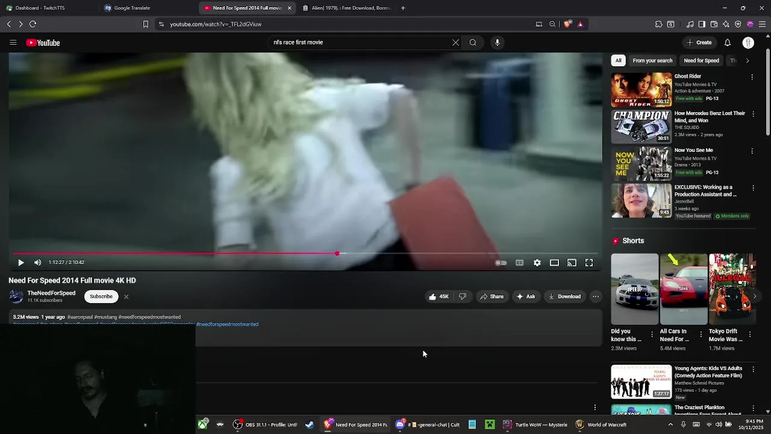Open the Ask AI button

point(525,297)
